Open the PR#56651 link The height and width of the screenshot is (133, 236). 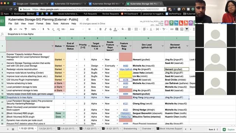point(125,113)
